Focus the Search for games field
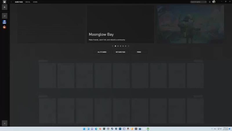 click(198, 2)
